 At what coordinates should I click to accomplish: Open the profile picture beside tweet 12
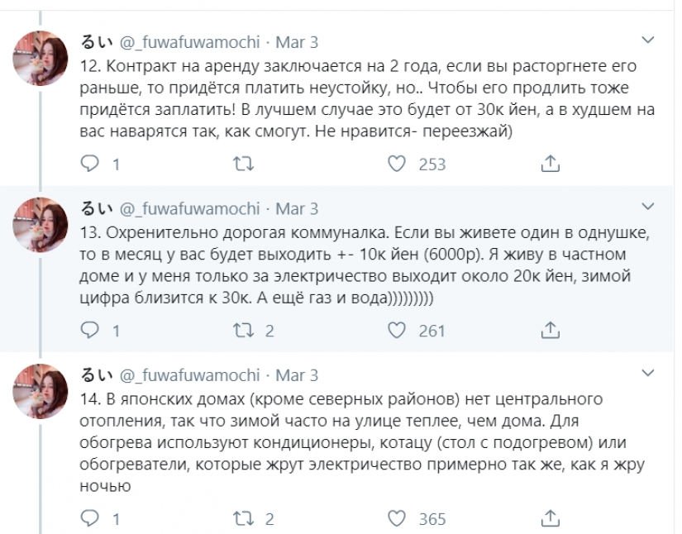[40, 58]
